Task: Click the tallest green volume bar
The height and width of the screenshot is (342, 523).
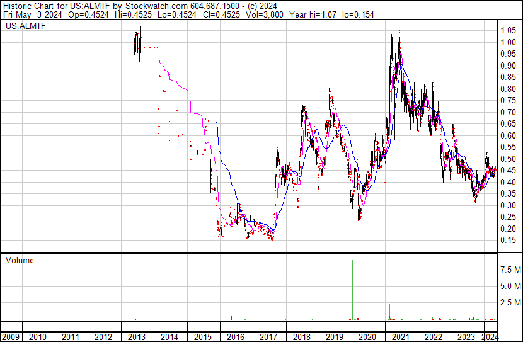Action: tap(352, 290)
